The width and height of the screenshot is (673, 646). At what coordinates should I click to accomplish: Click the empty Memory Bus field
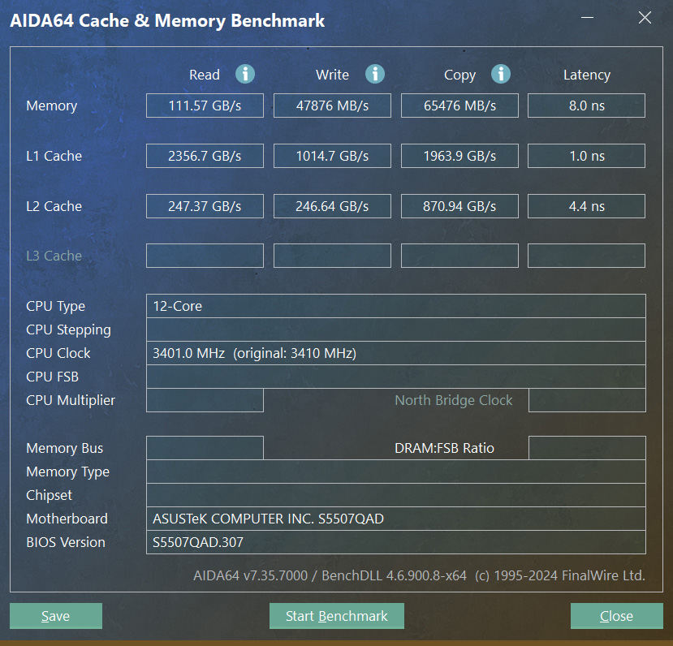pyautogui.click(x=205, y=448)
